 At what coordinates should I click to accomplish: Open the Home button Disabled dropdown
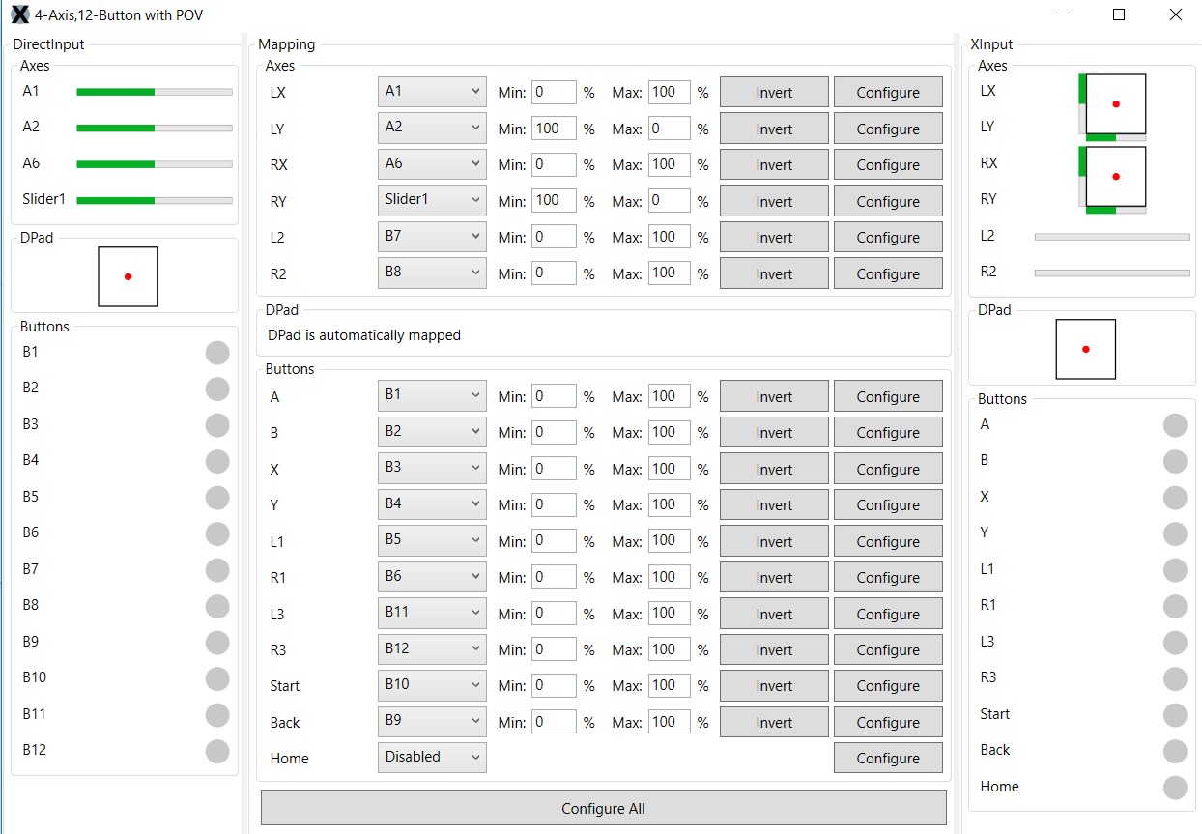[432, 758]
